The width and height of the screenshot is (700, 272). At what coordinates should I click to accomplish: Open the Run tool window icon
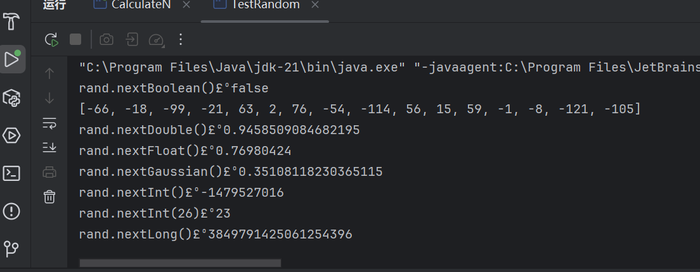point(12,59)
